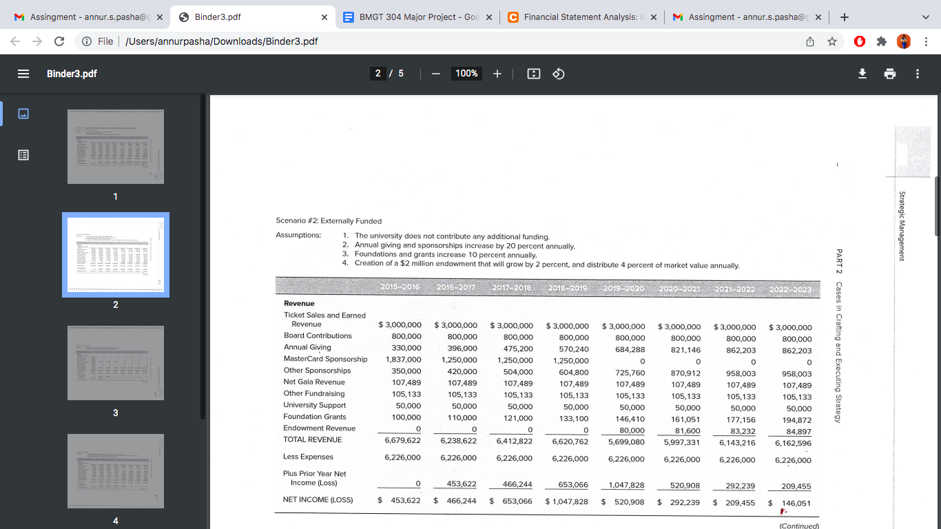Open the PDF viewer hamburger menu

point(23,74)
